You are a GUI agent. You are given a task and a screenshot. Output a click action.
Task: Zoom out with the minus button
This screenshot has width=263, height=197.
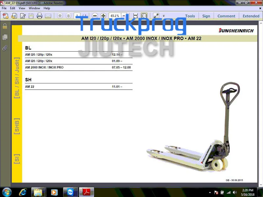[95, 16]
